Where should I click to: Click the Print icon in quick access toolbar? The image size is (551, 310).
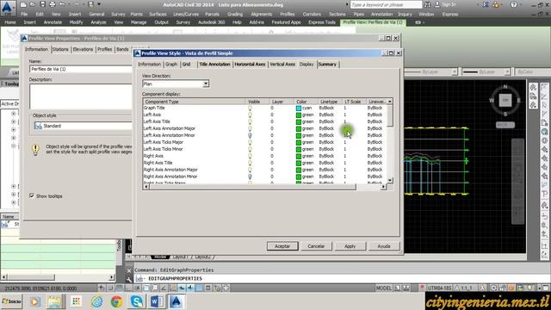(53, 4)
